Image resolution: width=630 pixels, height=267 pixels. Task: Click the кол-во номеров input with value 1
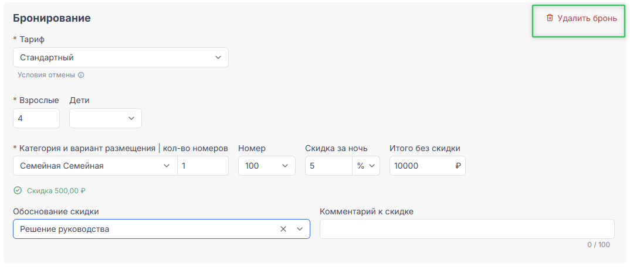203,166
